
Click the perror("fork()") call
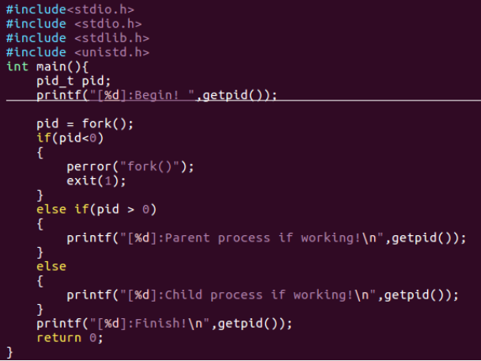(130, 166)
